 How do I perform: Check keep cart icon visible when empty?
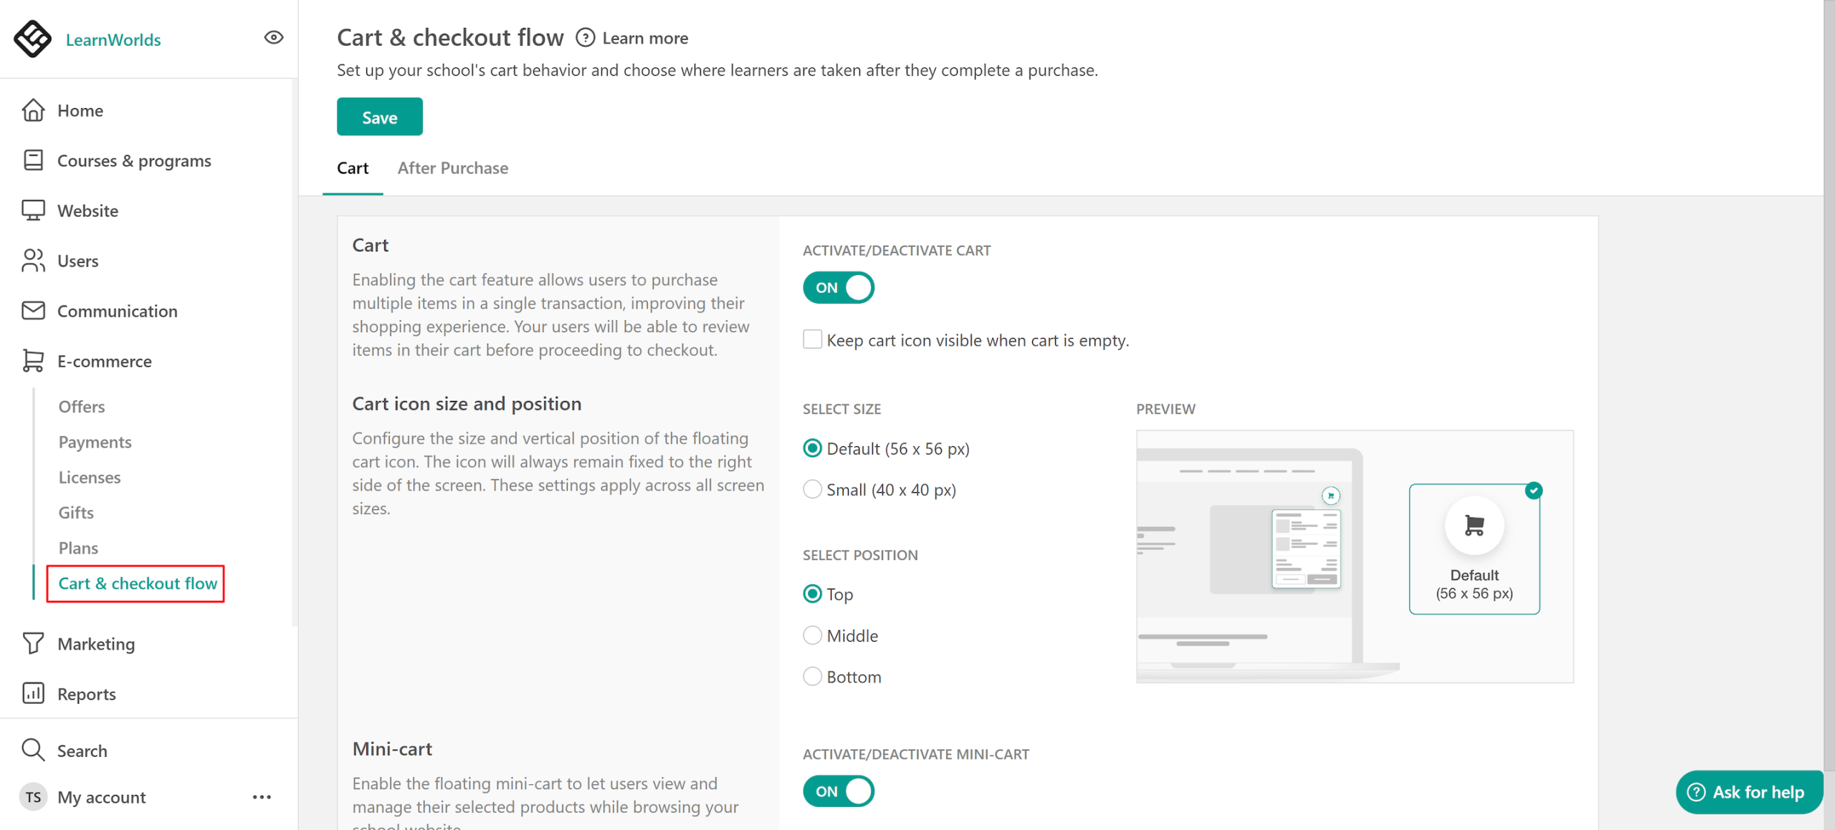pos(812,338)
